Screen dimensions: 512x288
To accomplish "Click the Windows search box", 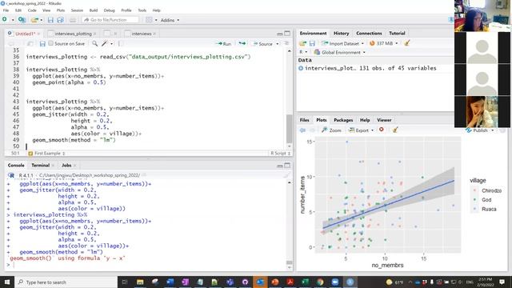I will [x=66, y=282].
